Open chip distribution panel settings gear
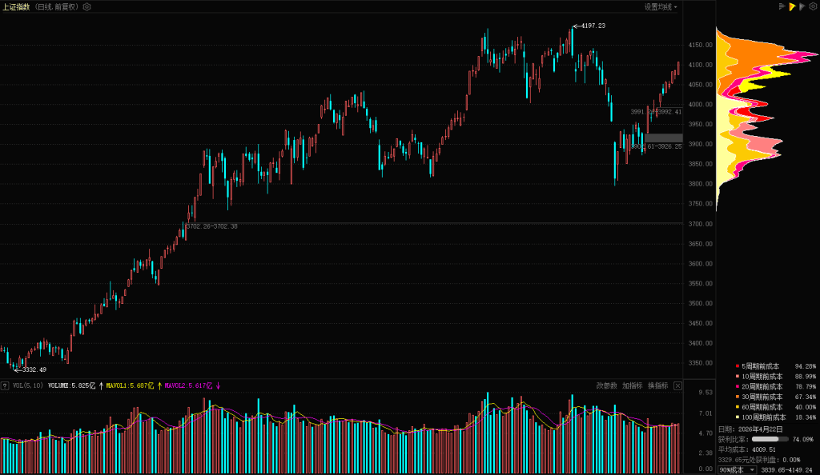 coord(812,6)
